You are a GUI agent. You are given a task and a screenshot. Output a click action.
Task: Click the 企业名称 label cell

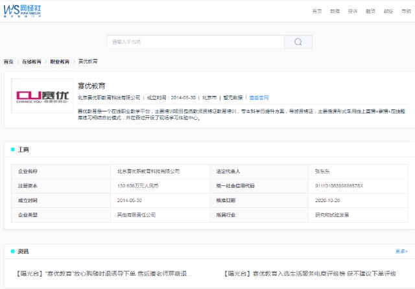tap(61, 171)
